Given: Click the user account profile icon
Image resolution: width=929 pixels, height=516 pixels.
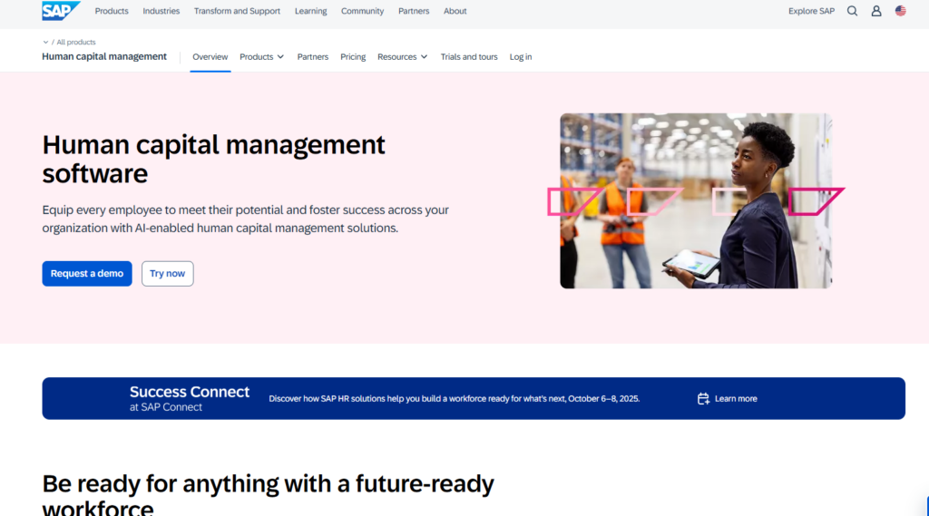Looking at the screenshot, I should [x=876, y=11].
